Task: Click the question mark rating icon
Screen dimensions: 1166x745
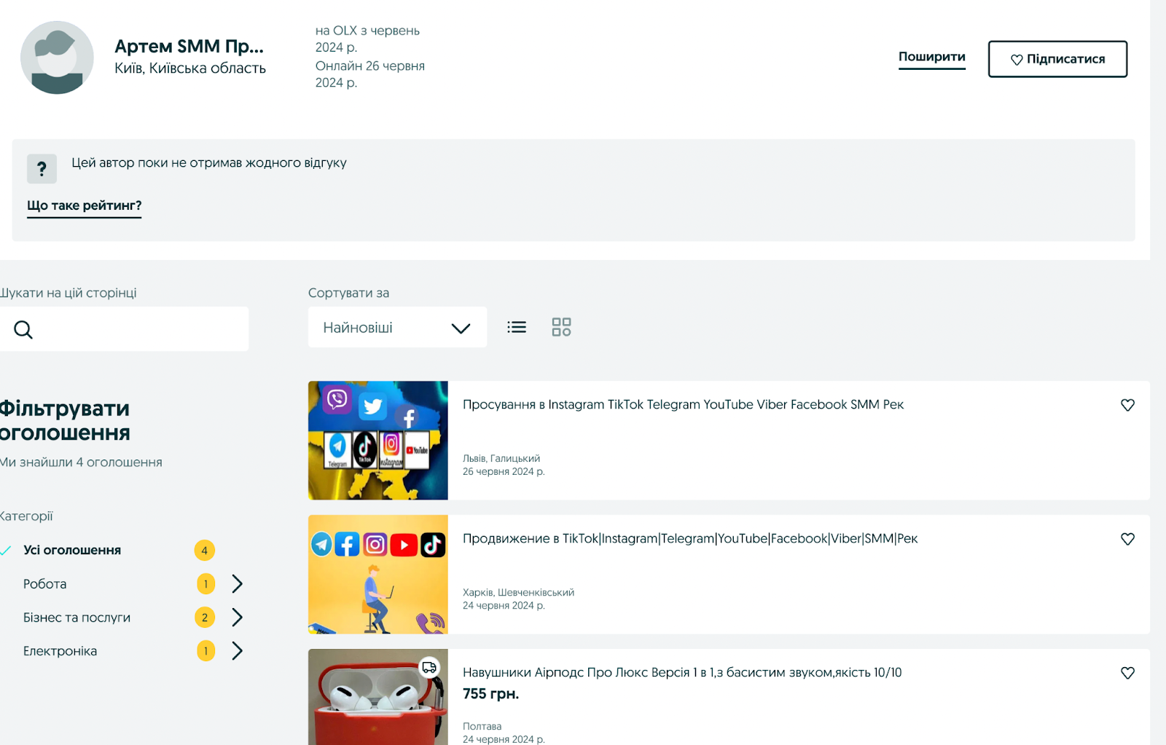Action: 42,169
